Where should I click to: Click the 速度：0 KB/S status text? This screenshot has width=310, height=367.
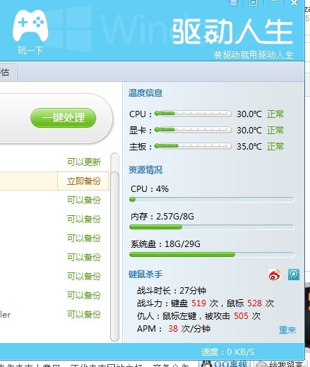click(227, 352)
